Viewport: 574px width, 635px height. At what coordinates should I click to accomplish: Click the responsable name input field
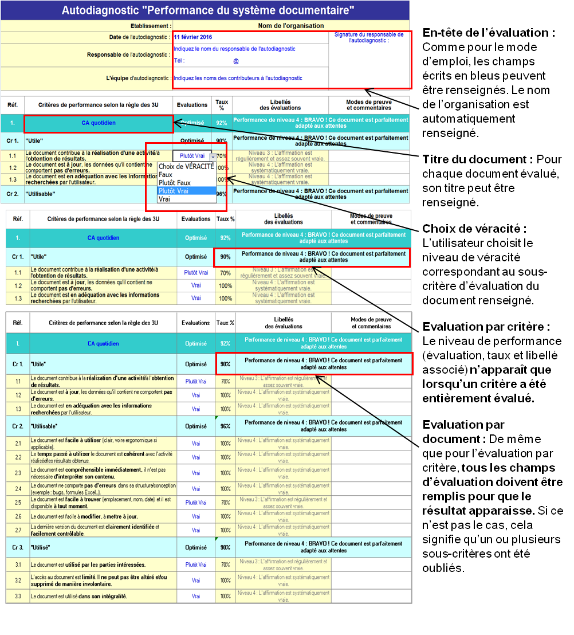pyautogui.click(x=235, y=49)
